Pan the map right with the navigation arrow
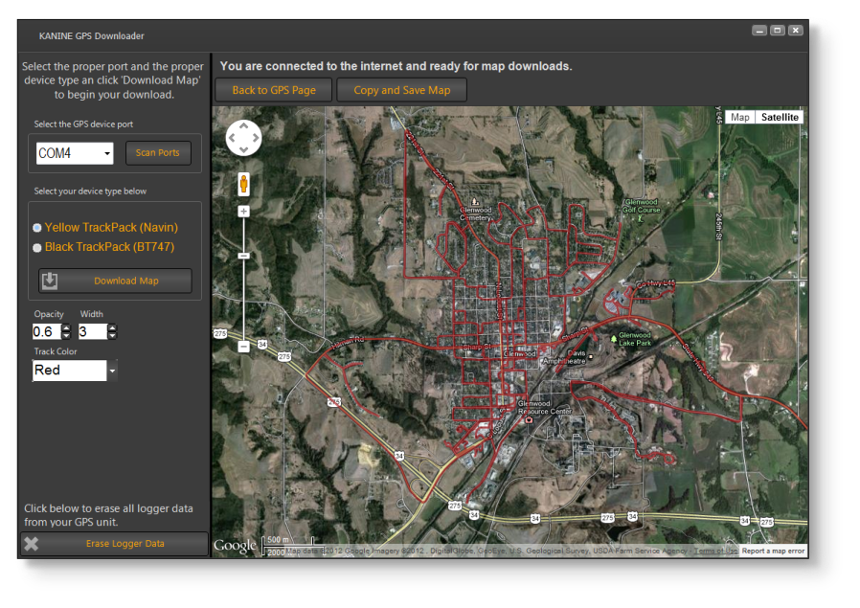 point(256,138)
